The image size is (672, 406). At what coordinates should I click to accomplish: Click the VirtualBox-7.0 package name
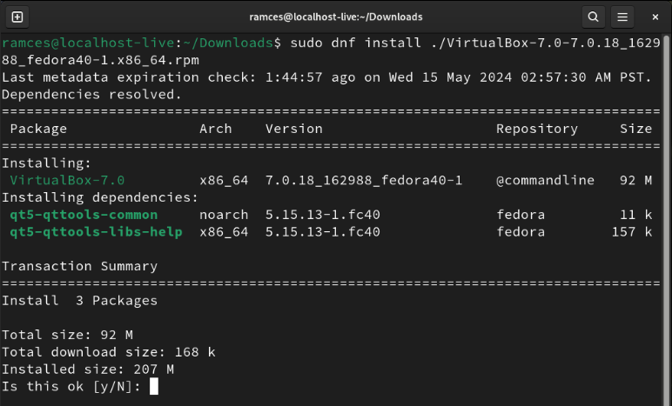coord(67,180)
